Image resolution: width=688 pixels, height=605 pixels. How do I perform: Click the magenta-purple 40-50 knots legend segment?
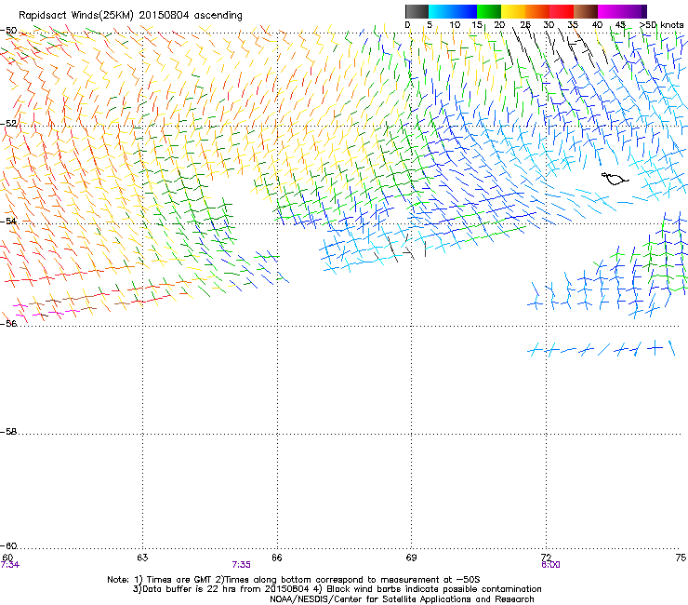coord(622,11)
